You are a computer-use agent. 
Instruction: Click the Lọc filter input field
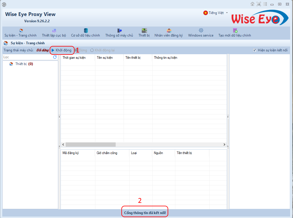pos(27,57)
